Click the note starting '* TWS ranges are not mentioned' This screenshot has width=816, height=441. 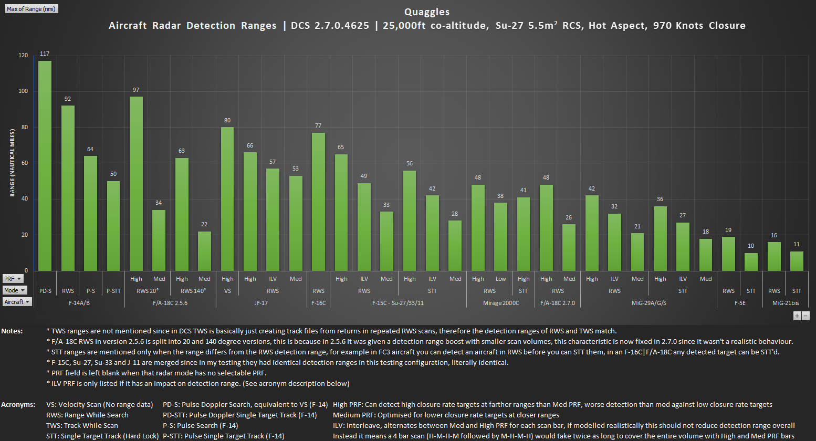[x=331, y=331]
